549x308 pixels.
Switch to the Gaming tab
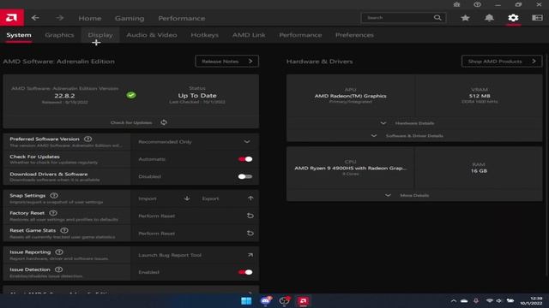pyautogui.click(x=130, y=18)
